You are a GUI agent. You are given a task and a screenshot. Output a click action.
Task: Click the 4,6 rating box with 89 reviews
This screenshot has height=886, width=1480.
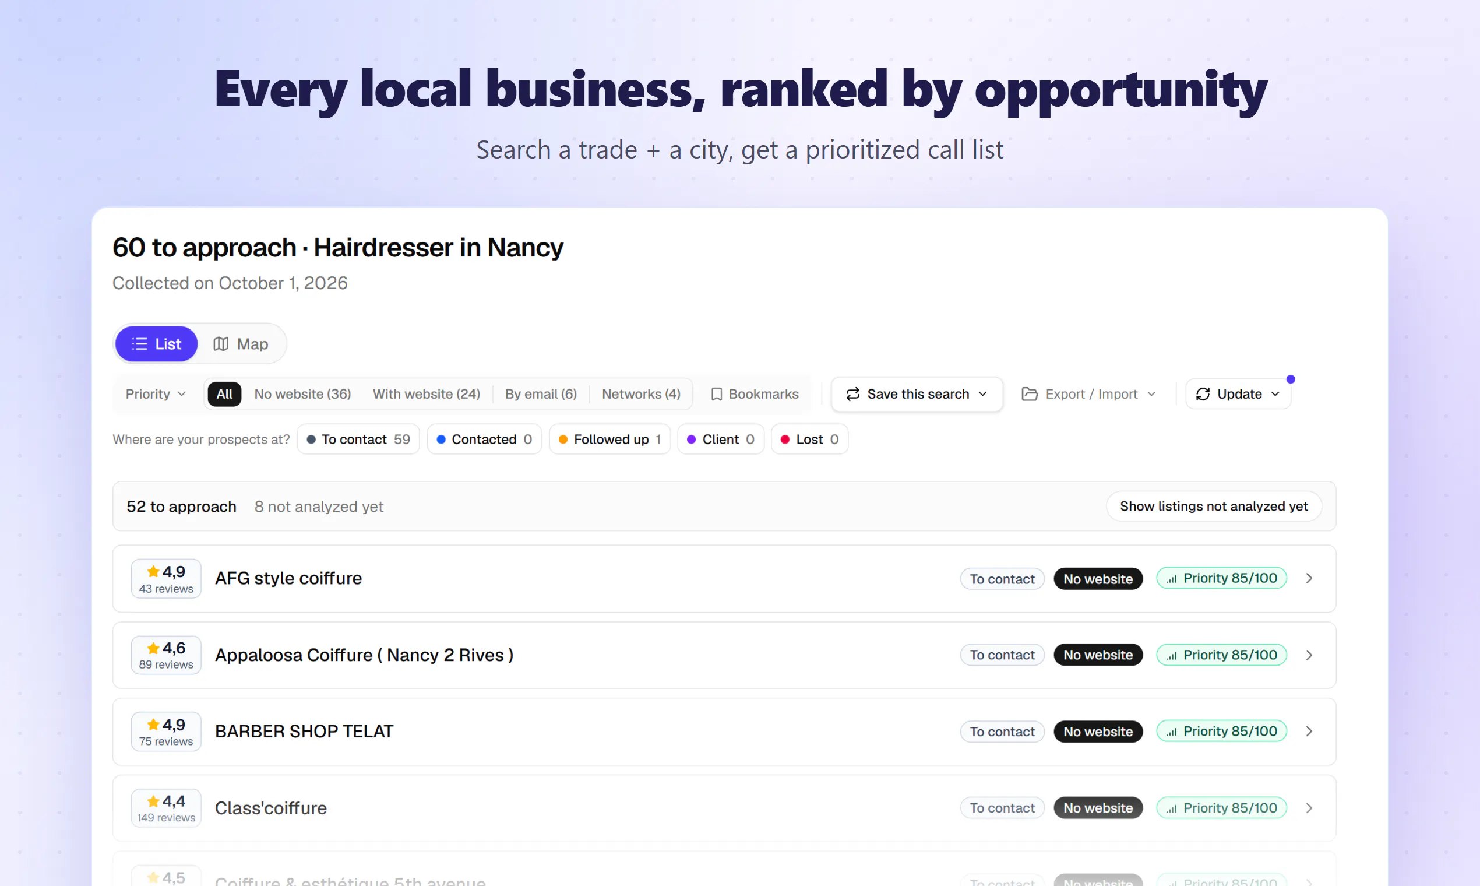pos(166,655)
